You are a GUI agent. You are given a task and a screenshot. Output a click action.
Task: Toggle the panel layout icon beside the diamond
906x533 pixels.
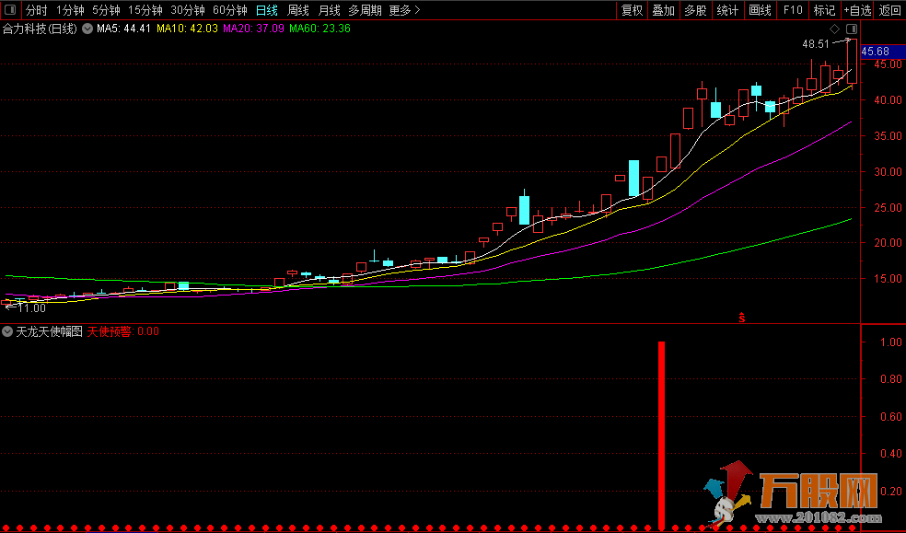tap(852, 29)
